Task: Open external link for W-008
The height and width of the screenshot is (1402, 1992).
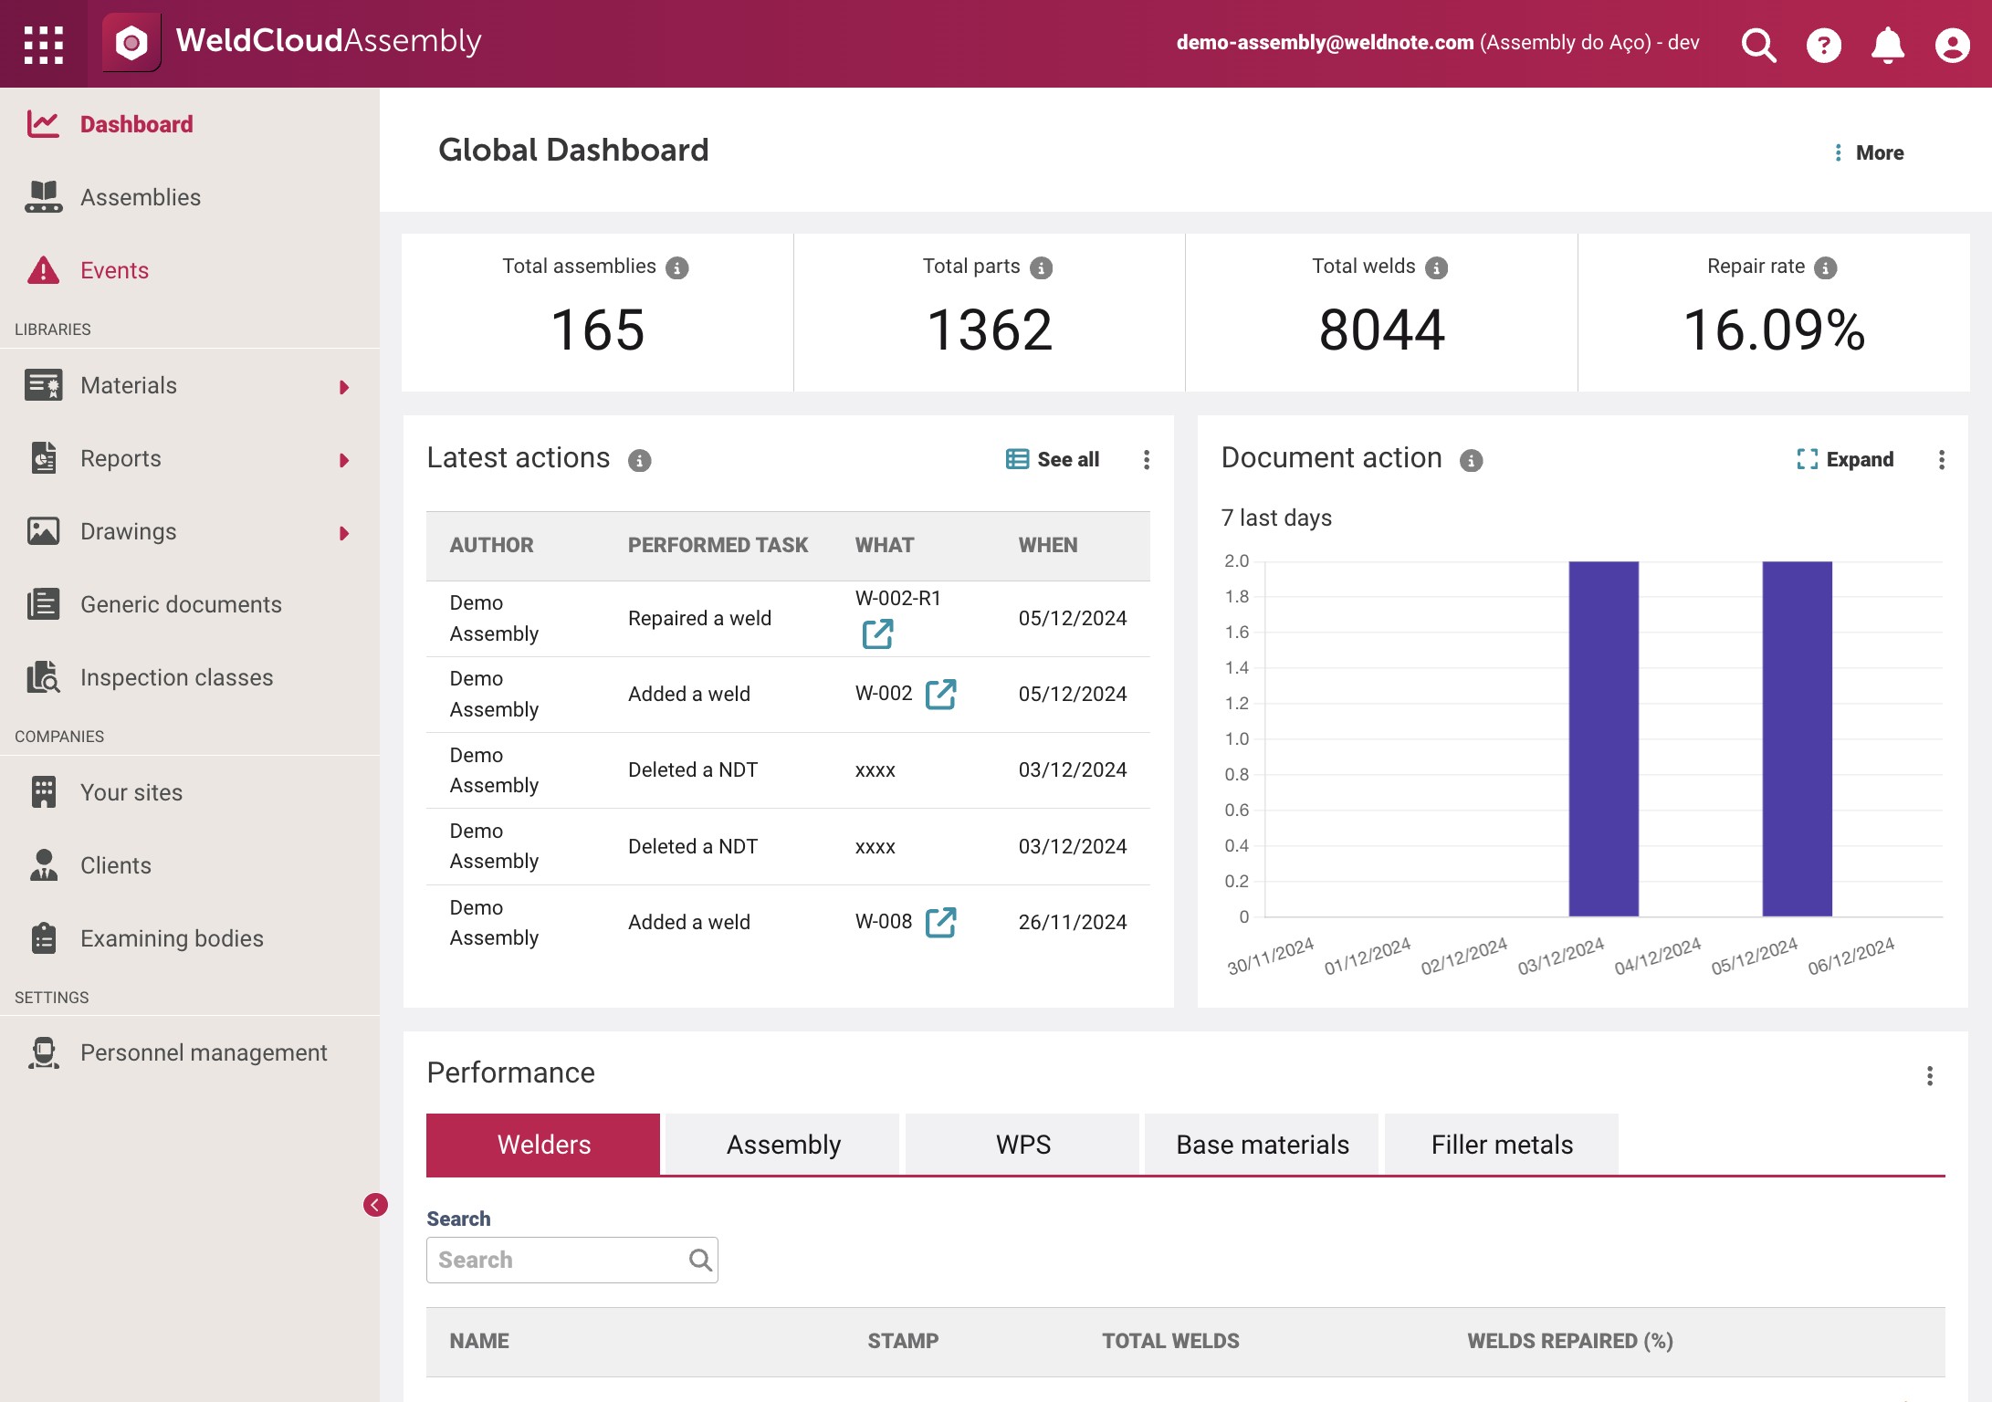Action: (x=940, y=923)
